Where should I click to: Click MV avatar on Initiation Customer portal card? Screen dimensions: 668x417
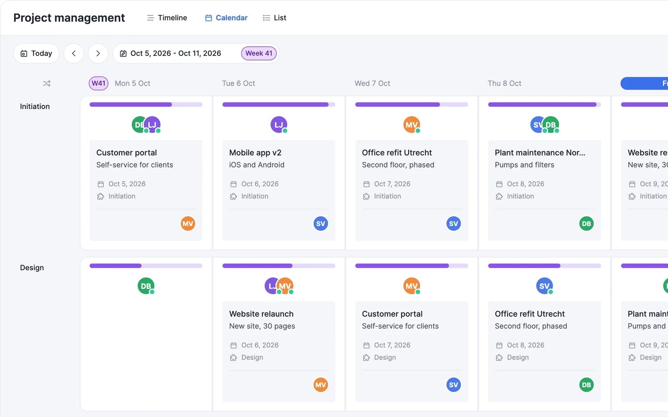pyautogui.click(x=188, y=224)
